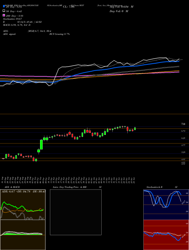The height and width of the screenshot is (250, 189).
Task: Click the blue 20 Day legend swatch
Action: point(4,6)
